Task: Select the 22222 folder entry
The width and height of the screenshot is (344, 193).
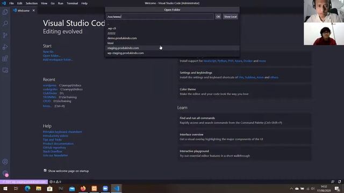Action: (172, 33)
